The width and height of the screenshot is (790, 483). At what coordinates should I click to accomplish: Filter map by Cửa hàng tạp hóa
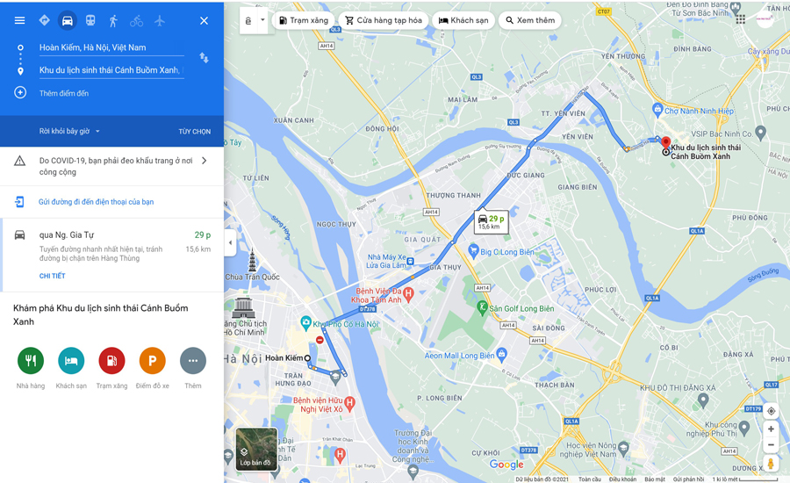[x=384, y=20]
